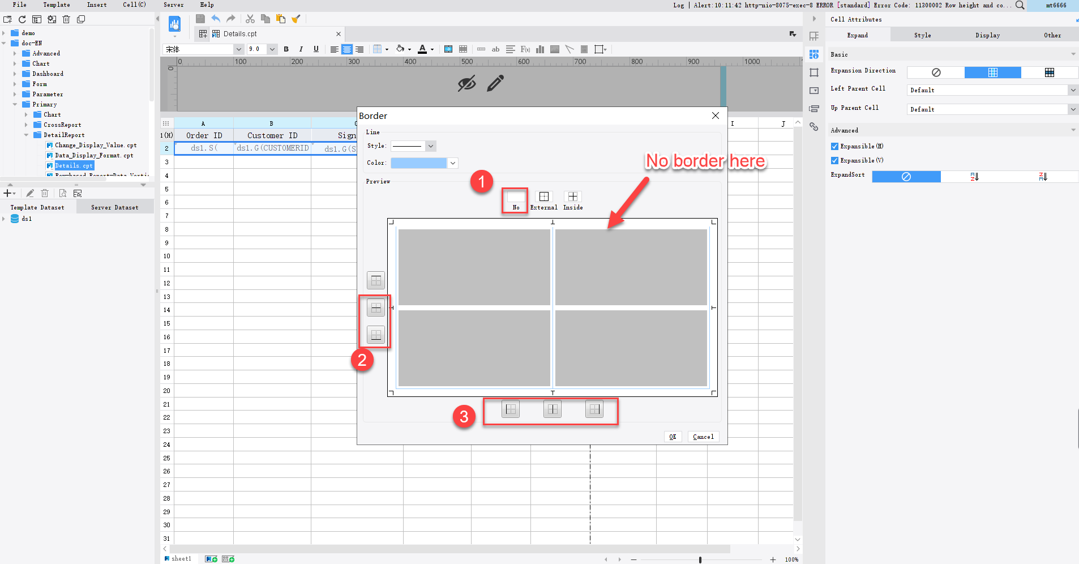This screenshot has height=564, width=1079.
Task: Switch to the Style tab
Action: [922, 35]
